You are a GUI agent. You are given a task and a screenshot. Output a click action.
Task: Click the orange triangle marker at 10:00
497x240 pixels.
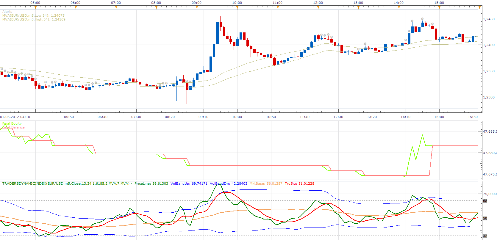(x=237, y=7)
